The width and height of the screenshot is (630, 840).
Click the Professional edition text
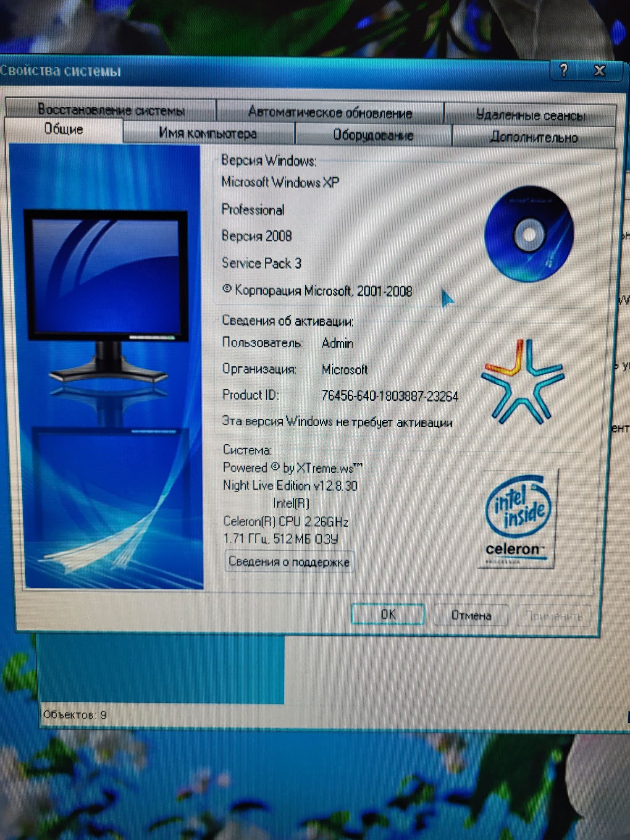coord(253,210)
